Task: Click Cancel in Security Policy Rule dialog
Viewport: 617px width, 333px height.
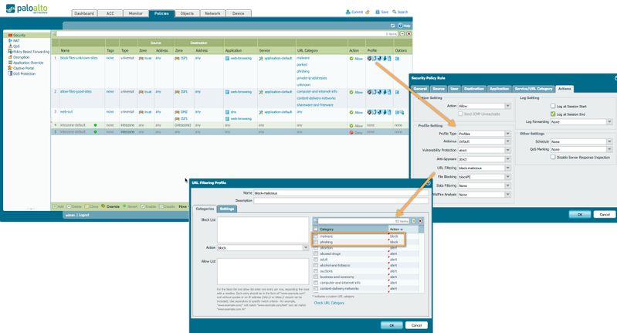Action: (x=605, y=214)
